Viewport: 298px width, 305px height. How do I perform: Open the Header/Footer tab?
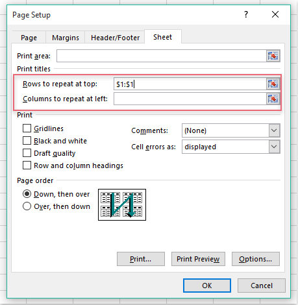coord(115,38)
